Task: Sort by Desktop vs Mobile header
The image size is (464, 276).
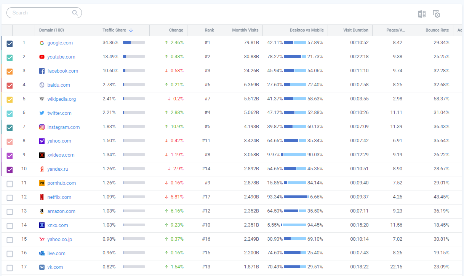Action: tap(307, 30)
